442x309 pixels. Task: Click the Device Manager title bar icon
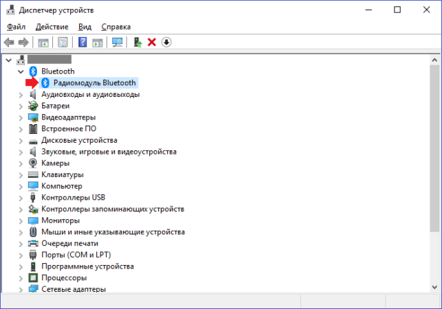pyautogui.click(x=10, y=10)
